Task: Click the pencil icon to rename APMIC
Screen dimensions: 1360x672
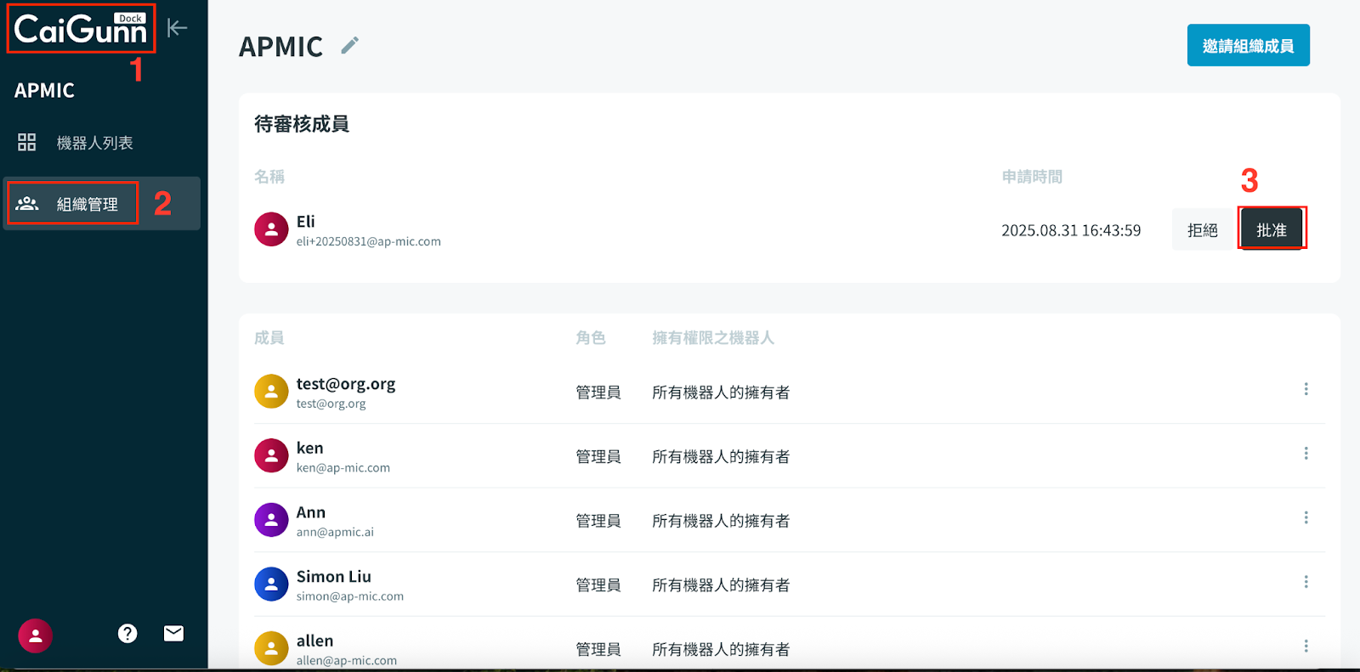Action: pos(349,46)
